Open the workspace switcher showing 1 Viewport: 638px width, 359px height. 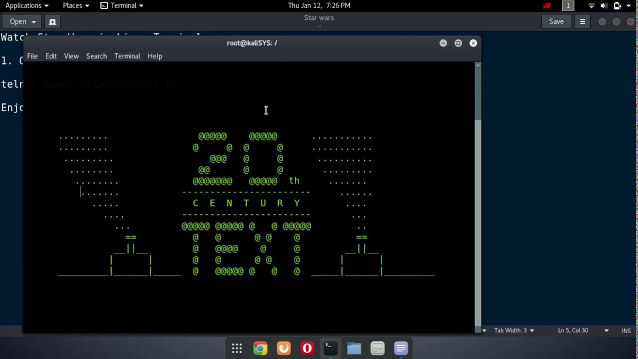click(x=568, y=5)
